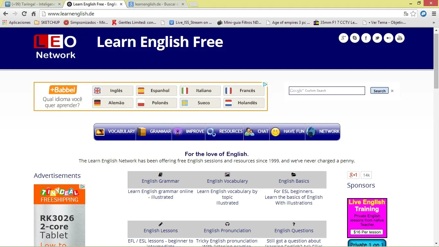This screenshot has height=247, width=439.
Task: Open the Gentles Limited bookmark
Action: point(134,23)
